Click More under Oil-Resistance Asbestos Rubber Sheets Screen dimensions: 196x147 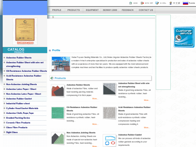click(x=95, y=124)
